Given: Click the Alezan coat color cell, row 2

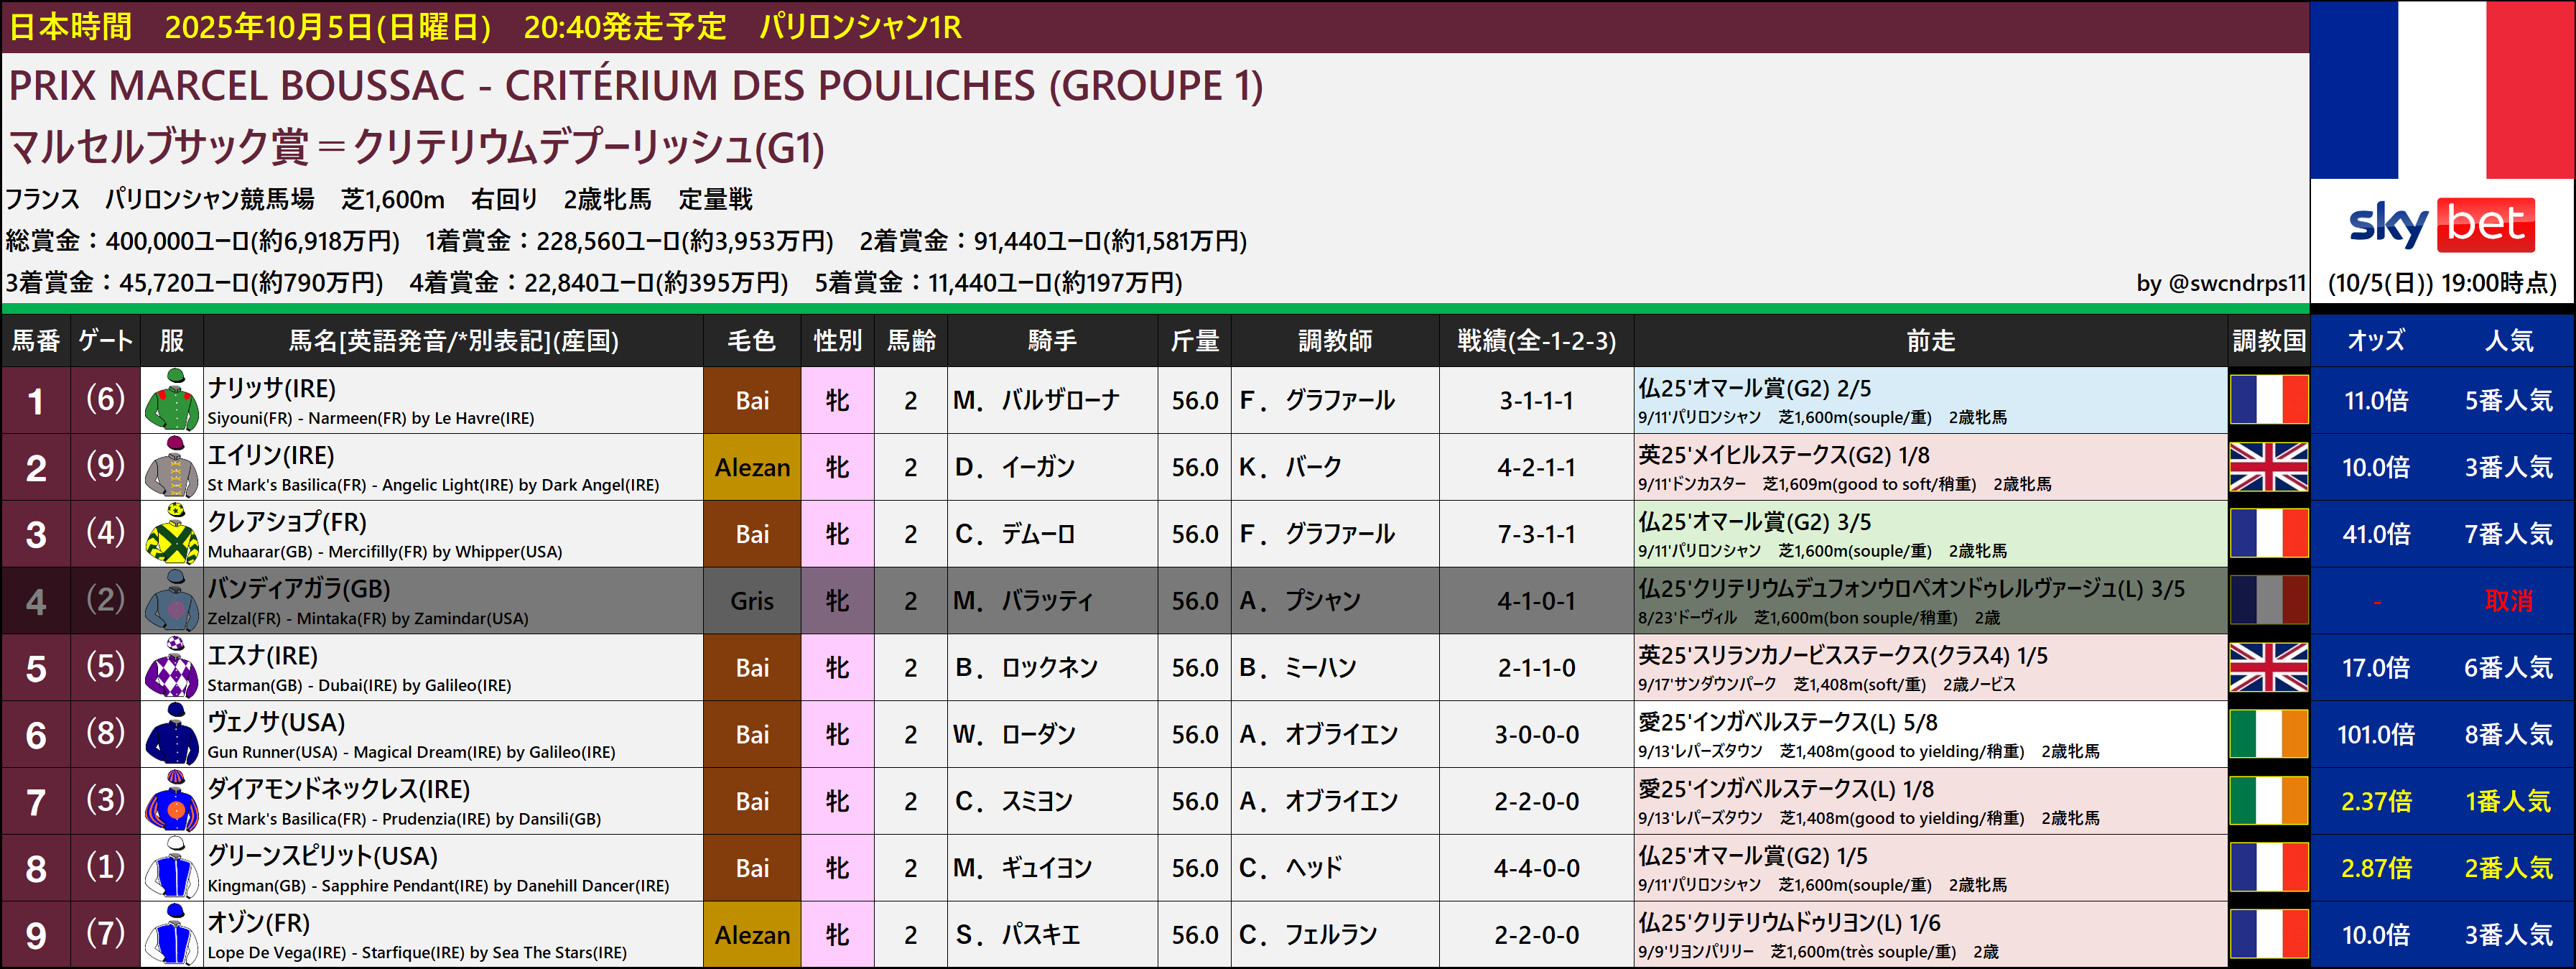Looking at the screenshot, I should [752, 468].
